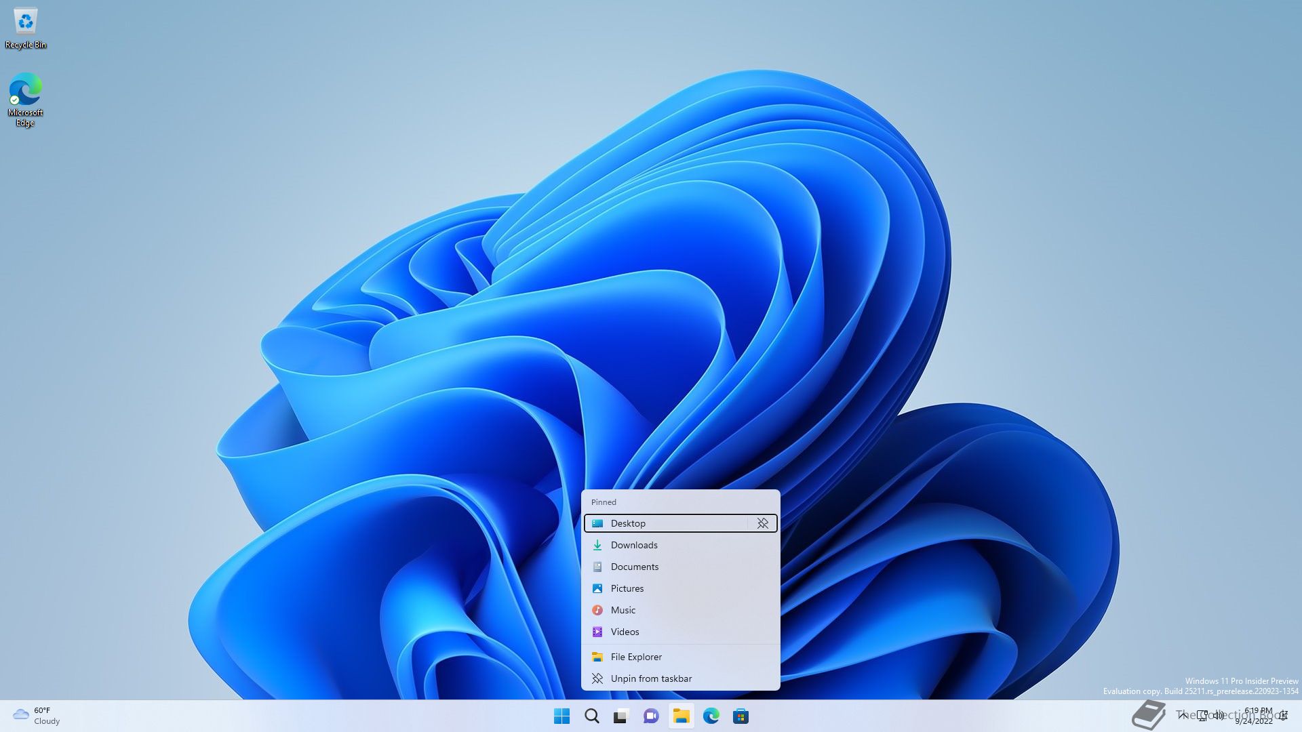Image resolution: width=1302 pixels, height=732 pixels.
Task: Open Microsoft Edge from the taskbar
Action: point(711,716)
